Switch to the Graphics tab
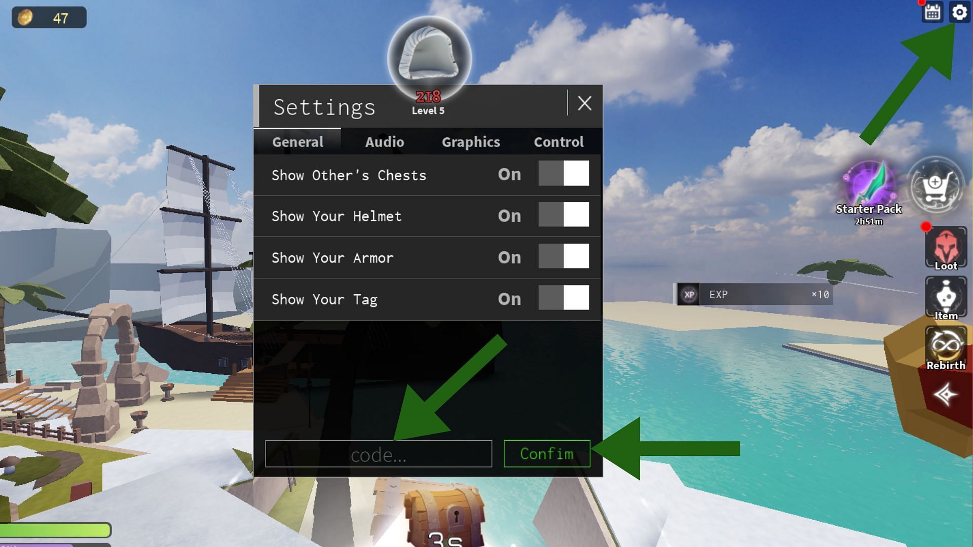The width and height of the screenshot is (973, 547). pyautogui.click(x=470, y=142)
